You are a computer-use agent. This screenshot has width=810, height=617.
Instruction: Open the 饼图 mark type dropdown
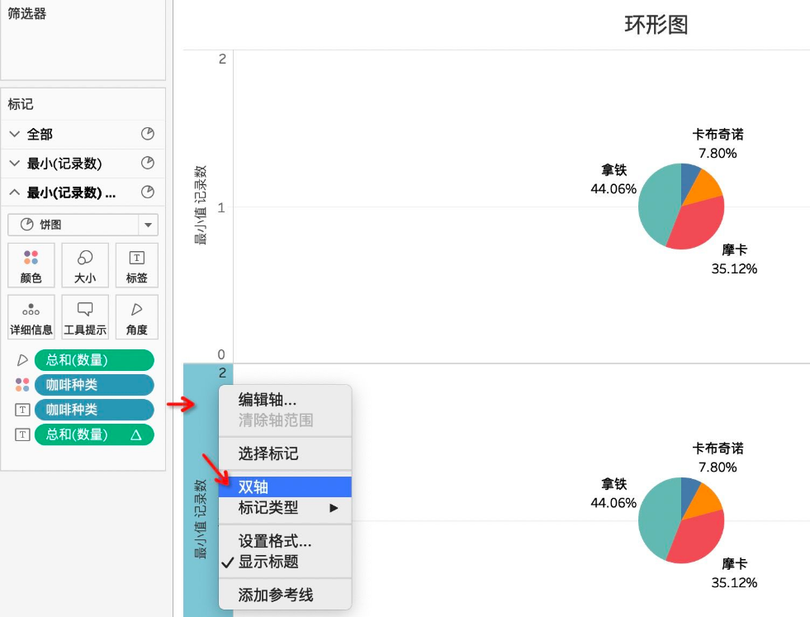(149, 225)
